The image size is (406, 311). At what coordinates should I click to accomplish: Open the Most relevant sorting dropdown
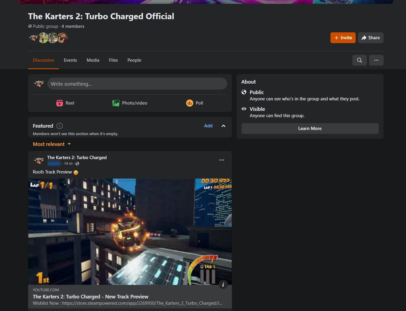(x=52, y=144)
